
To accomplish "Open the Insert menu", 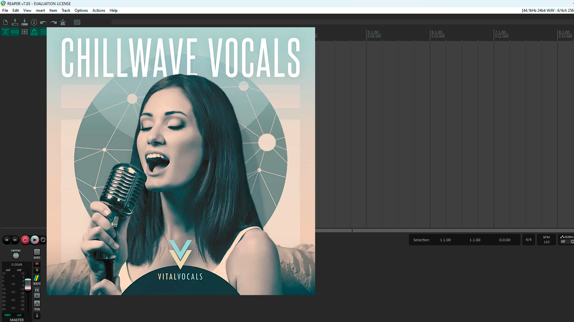I will 40,10.
